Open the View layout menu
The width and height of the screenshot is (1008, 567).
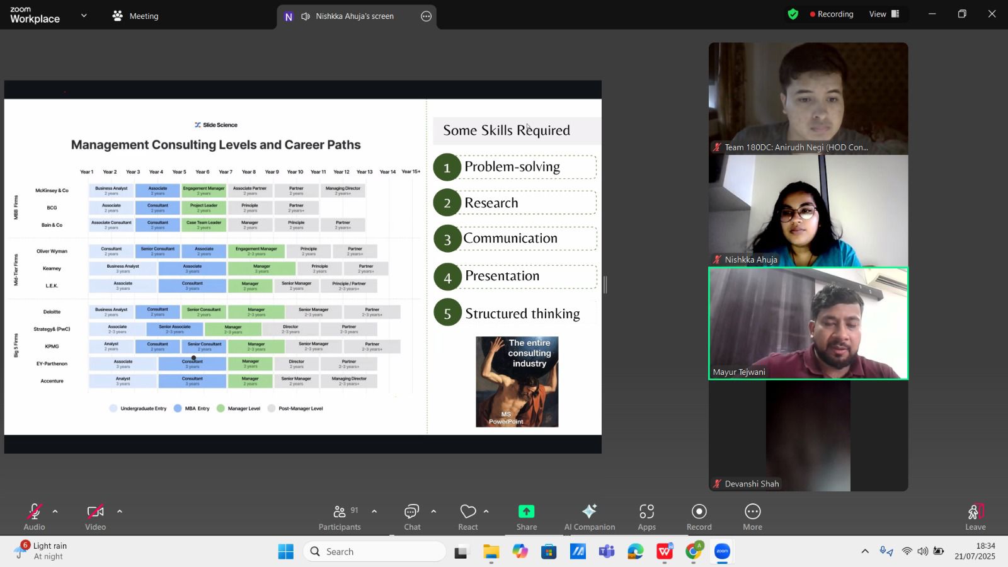pyautogui.click(x=884, y=14)
